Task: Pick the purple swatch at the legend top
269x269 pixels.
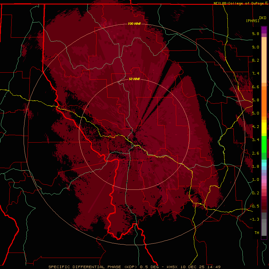Action: (x=264, y=30)
